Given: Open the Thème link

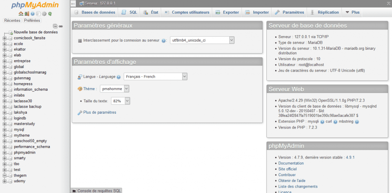Looking at the screenshot, I should click(x=88, y=89).
